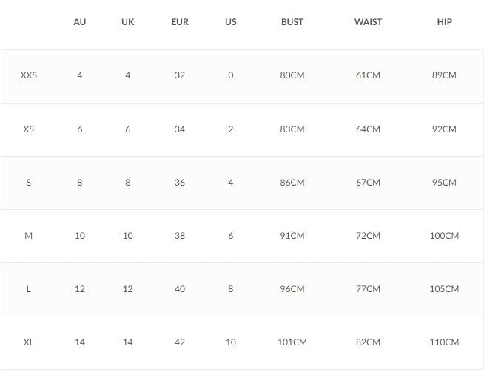Click the WAIST column header
The image size is (484, 380).
[369, 22]
